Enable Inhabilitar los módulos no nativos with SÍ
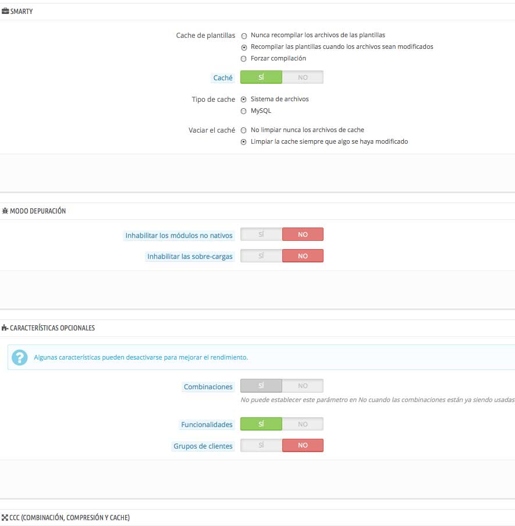Image resolution: width=515 pixels, height=526 pixels. coord(261,234)
